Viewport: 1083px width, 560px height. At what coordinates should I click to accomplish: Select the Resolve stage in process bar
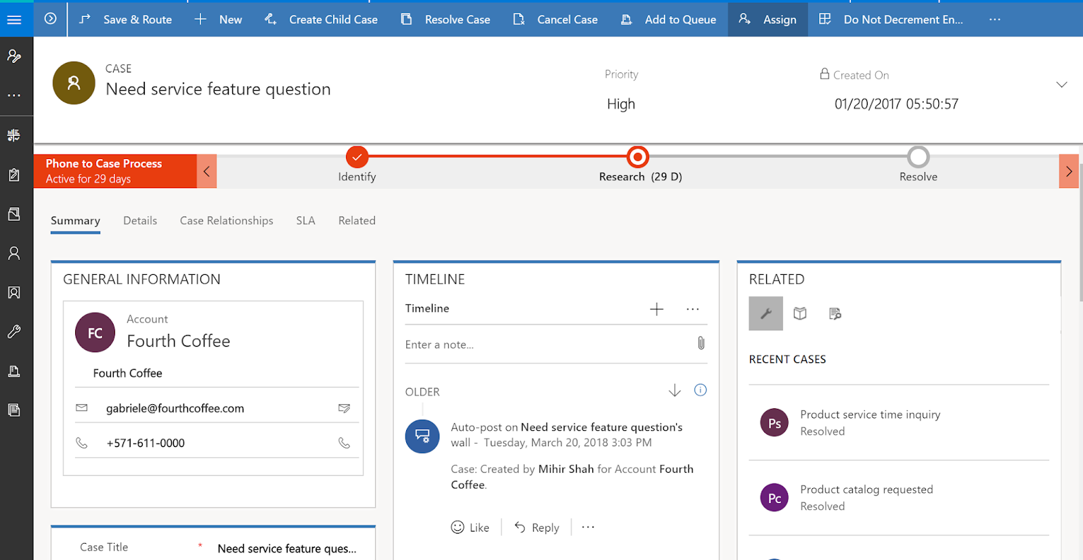pyautogui.click(x=918, y=158)
